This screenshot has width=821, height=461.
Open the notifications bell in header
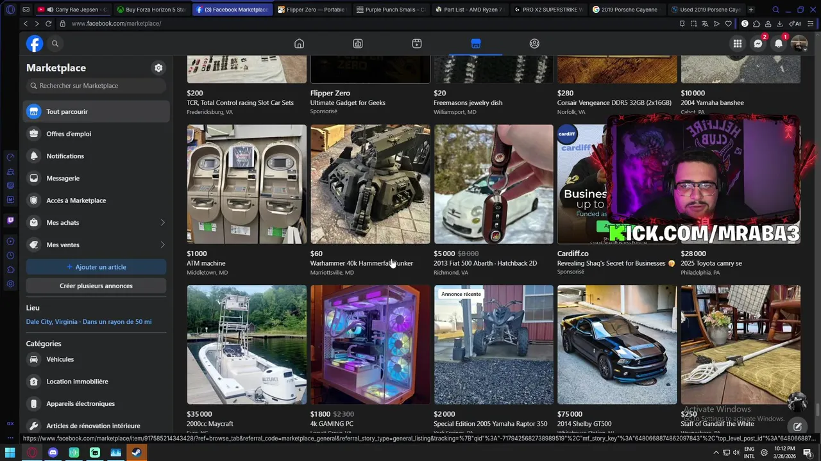pos(779,44)
